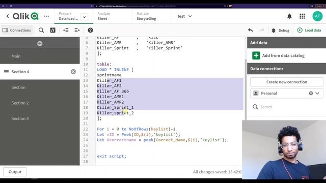This screenshot has height=183, width=326.
Task: Open the Output panel
Action: click(15, 172)
